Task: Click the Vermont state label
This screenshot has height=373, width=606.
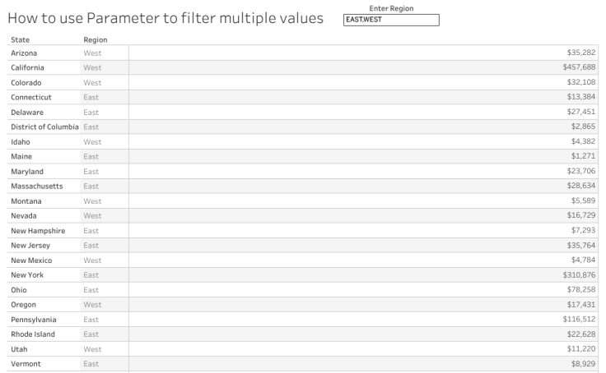Action: 26,364
